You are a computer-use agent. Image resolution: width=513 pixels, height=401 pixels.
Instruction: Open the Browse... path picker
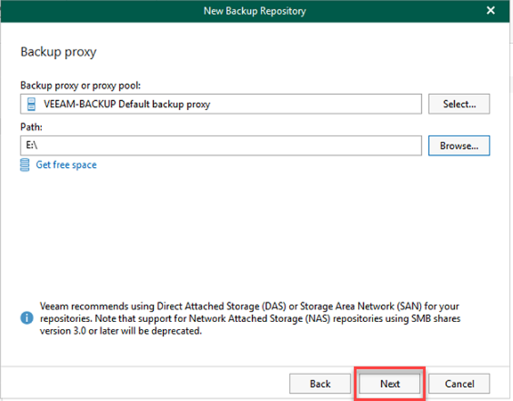pos(458,145)
